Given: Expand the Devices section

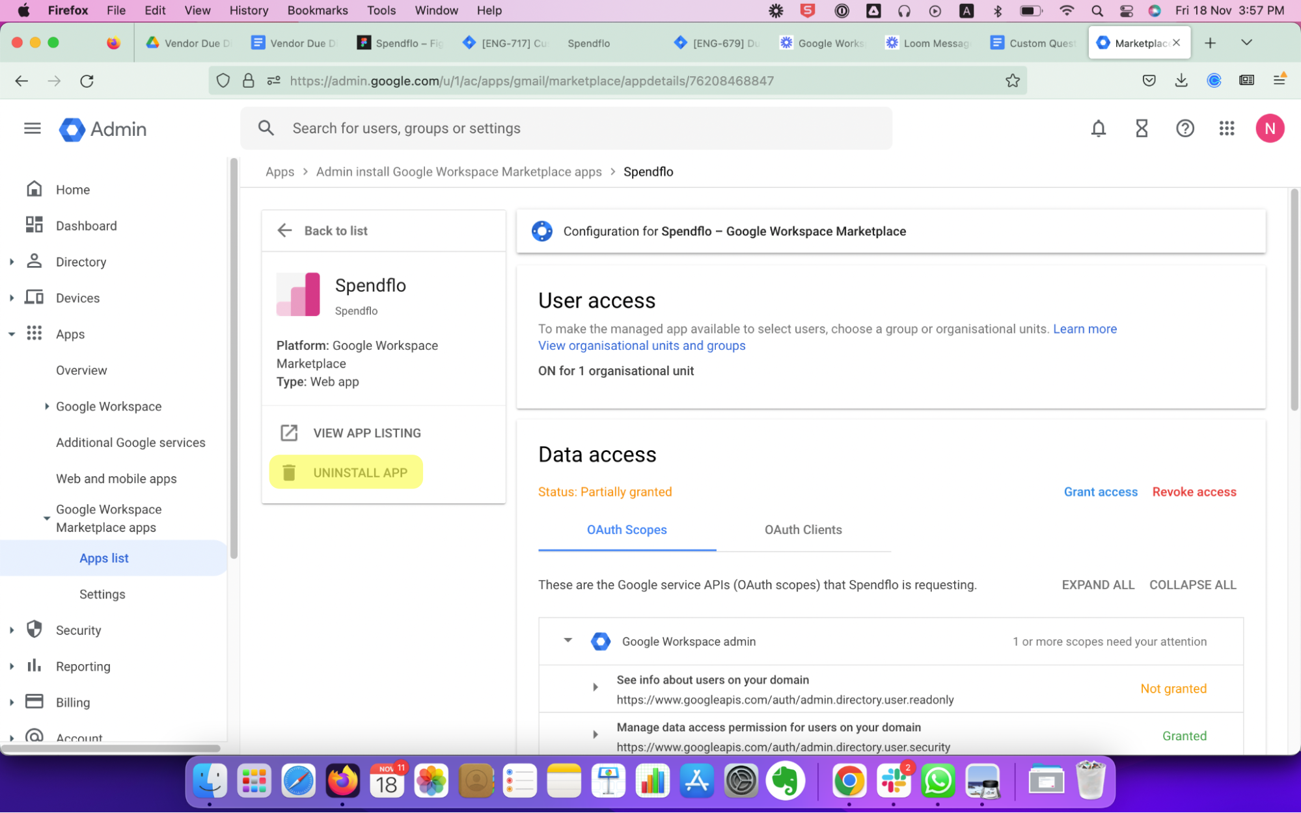Looking at the screenshot, I should pos(11,298).
